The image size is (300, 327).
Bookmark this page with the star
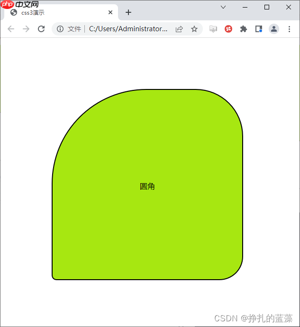pyautogui.click(x=194, y=29)
